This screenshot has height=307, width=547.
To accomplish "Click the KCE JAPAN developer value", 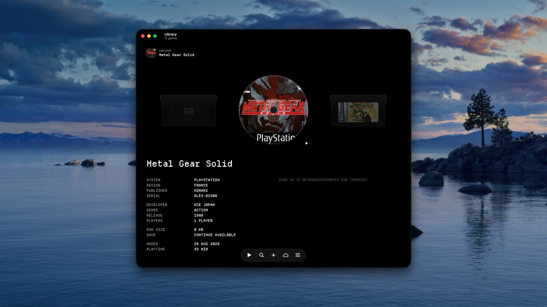I will 205,205.
